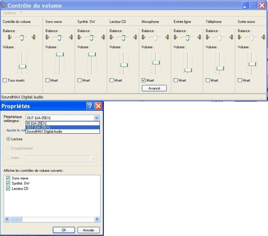
Task: Uncheck Synthé. SW in volume controls list
Action: click(x=8, y=183)
